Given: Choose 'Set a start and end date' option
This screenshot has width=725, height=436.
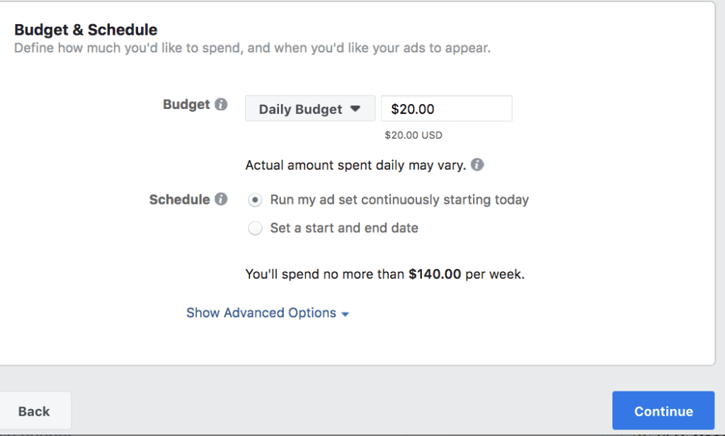Looking at the screenshot, I should click(255, 229).
